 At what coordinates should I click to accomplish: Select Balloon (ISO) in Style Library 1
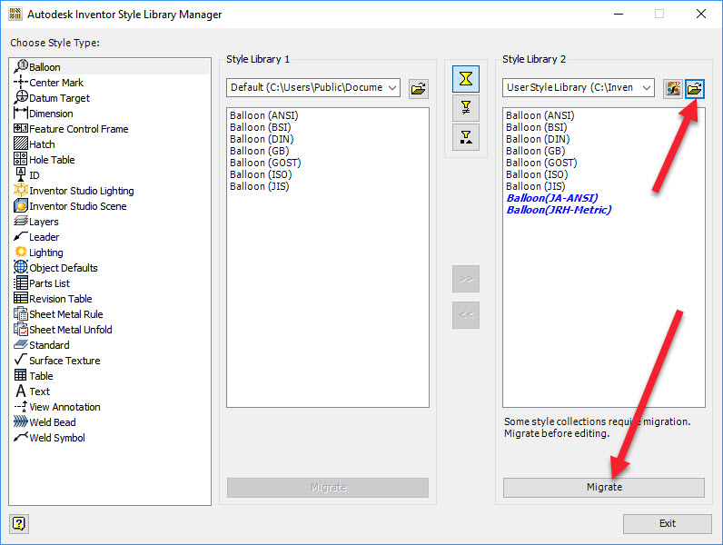click(261, 174)
